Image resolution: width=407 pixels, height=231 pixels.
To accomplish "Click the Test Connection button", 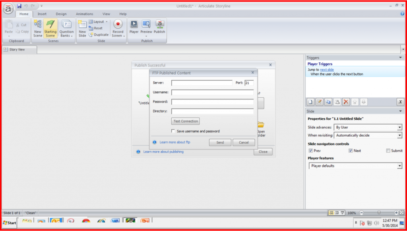I will click(x=185, y=121).
